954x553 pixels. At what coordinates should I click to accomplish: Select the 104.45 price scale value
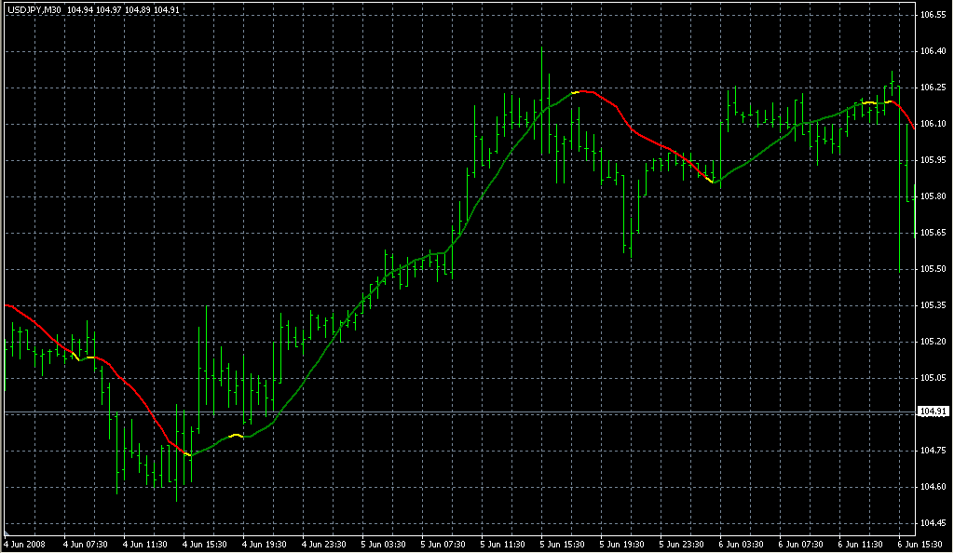pos(933,523)
